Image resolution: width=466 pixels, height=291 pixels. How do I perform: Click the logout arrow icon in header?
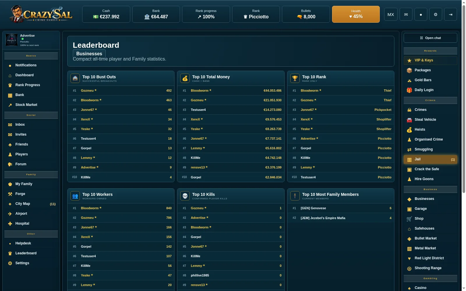450,14
